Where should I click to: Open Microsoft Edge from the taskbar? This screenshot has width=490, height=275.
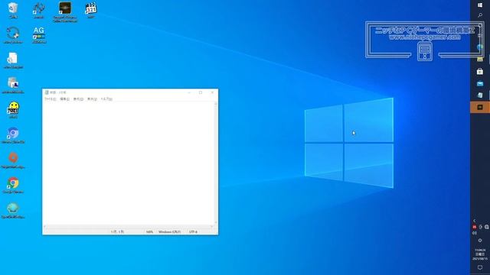click(480, 47)
